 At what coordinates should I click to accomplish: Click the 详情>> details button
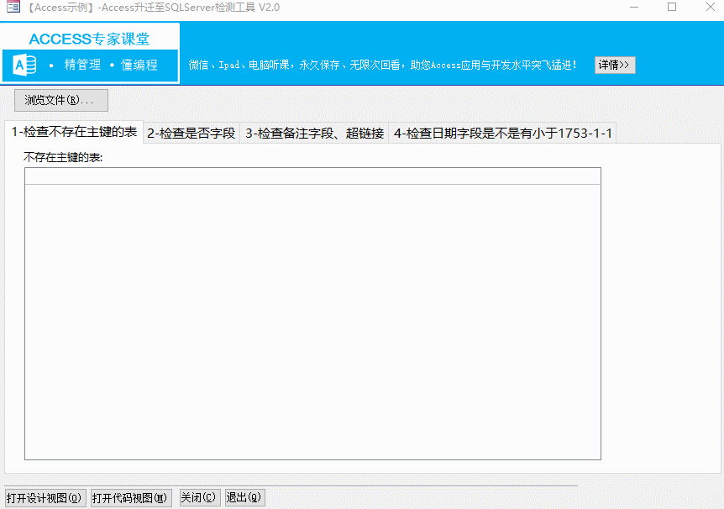(615, 65)
